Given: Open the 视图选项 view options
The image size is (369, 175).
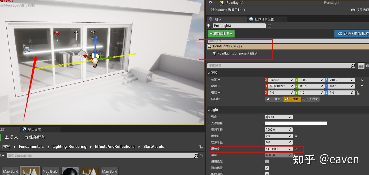Looking at the screenshot, I should click(360, 10).
